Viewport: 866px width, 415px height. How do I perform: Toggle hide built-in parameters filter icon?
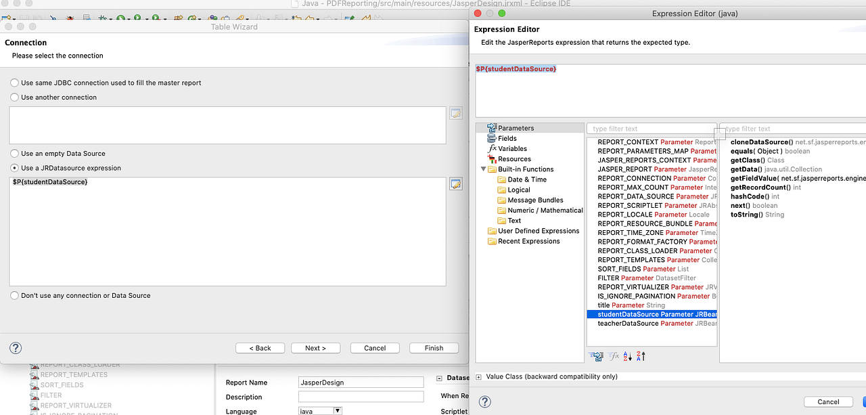pos(597,355)
